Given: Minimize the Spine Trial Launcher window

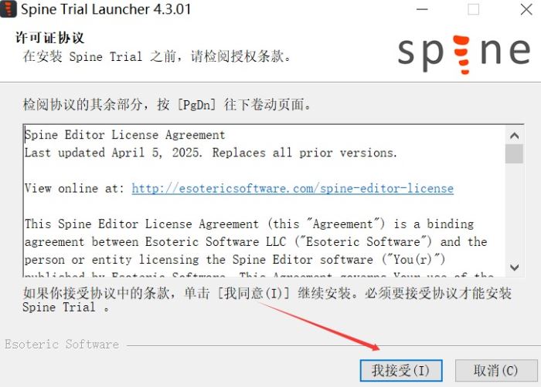Looking at the screenshot, I should coord(422,9).
